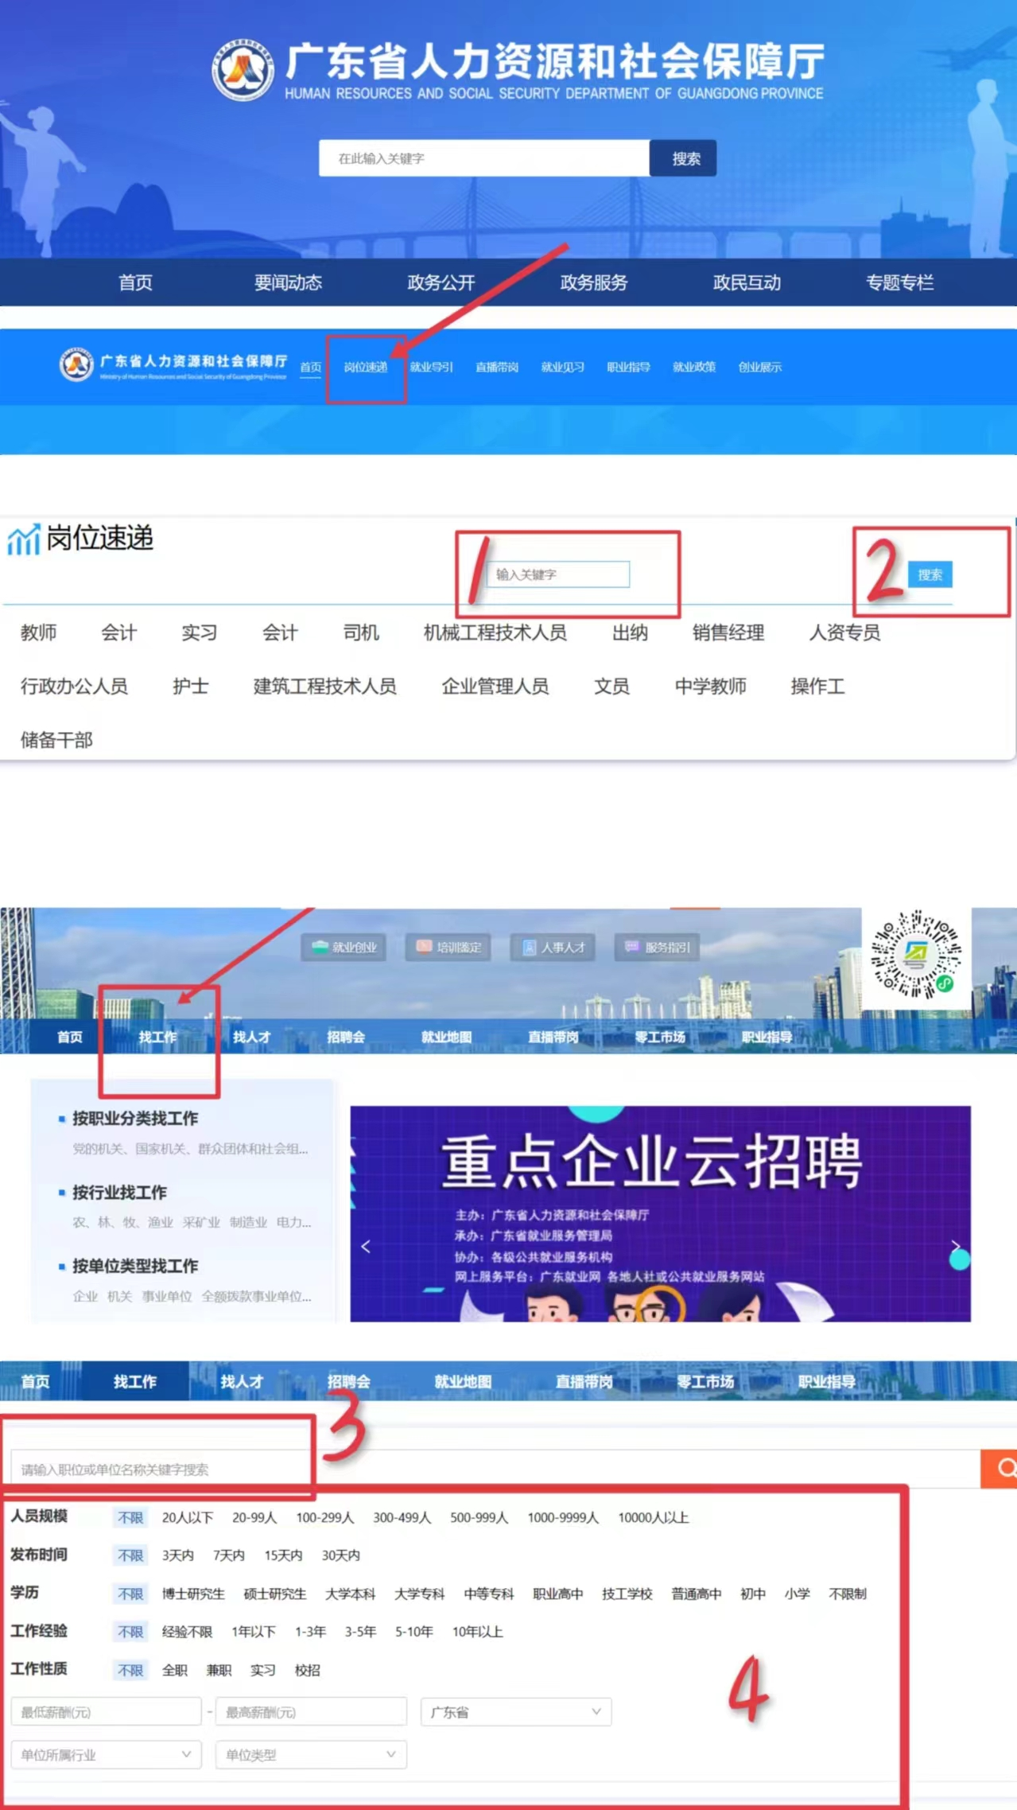Choose the 全职 job nature filter

pyautogui.click(x=175, y=1670)
